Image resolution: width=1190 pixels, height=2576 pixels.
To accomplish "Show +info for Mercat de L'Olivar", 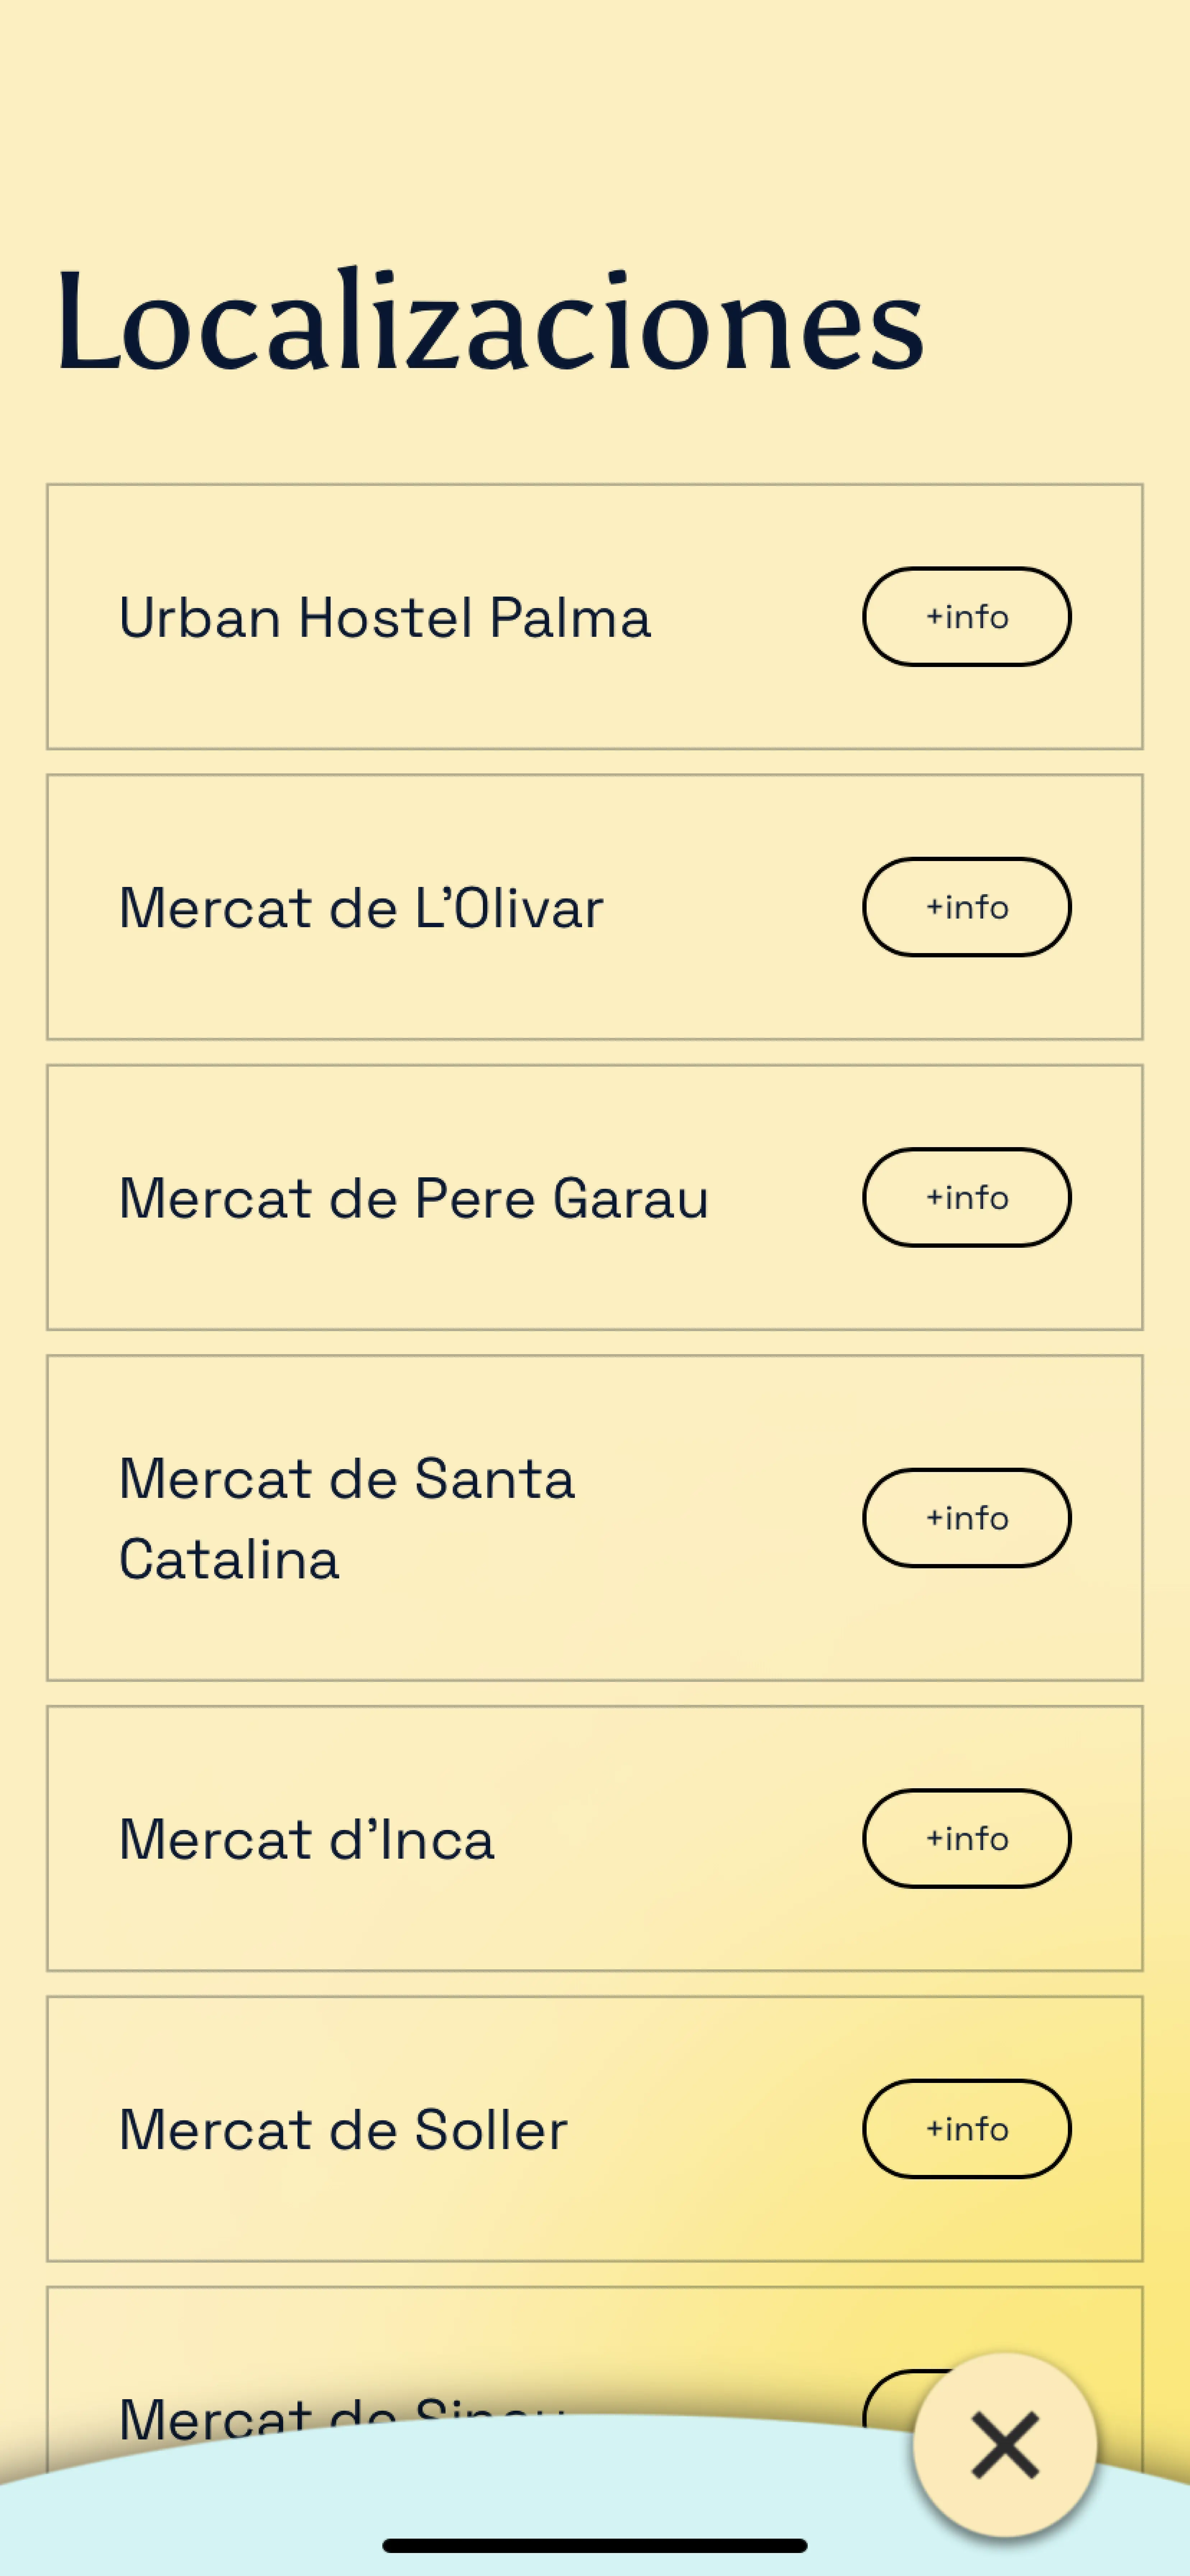I will tap(966, 907).
